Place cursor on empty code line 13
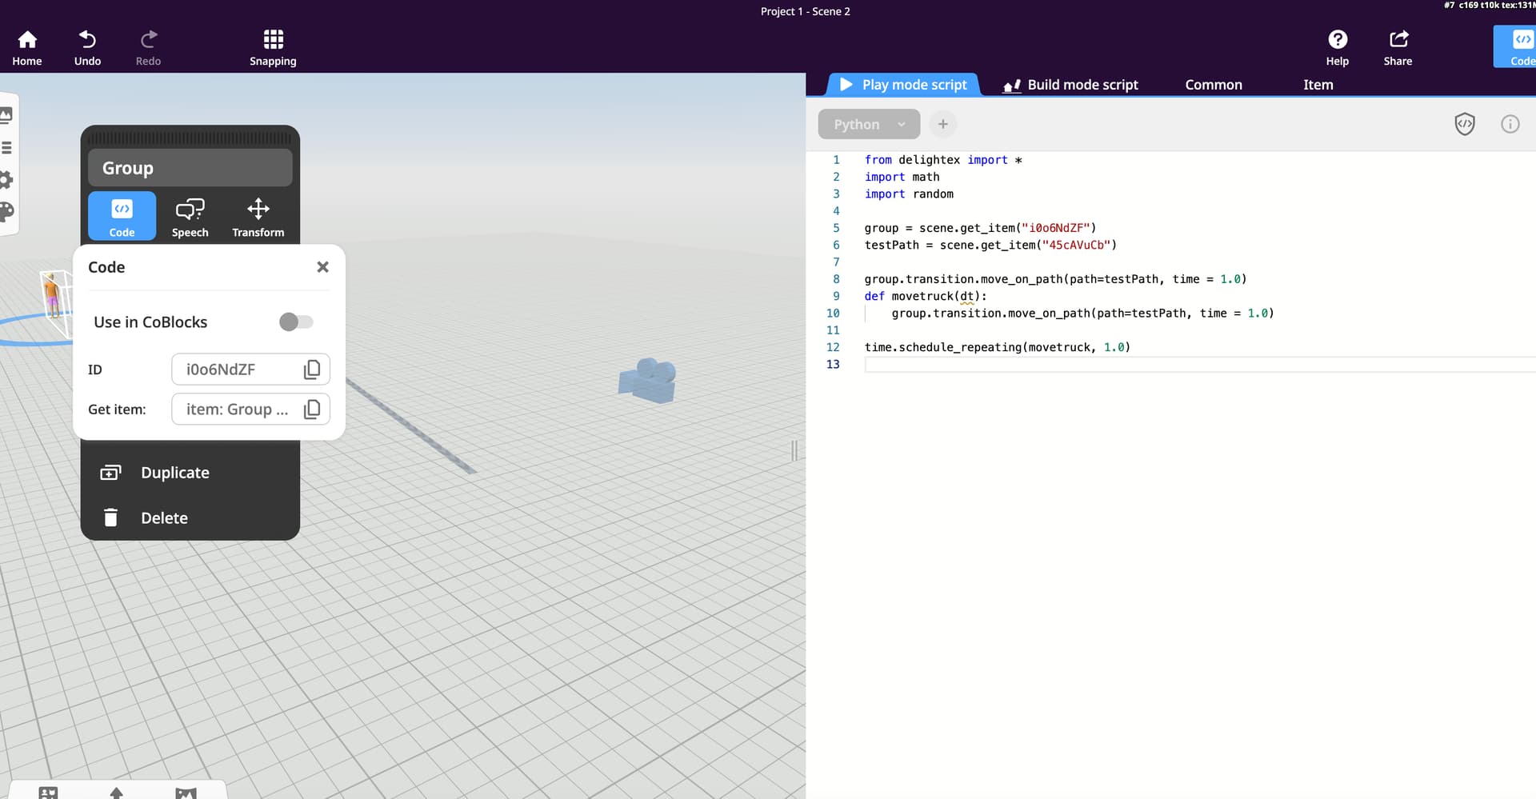Viewport: 1536px width, 799px height. (x=1200, y=365)
